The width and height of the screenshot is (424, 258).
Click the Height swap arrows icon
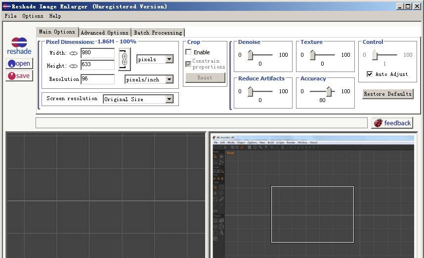(x=73, y=66)
